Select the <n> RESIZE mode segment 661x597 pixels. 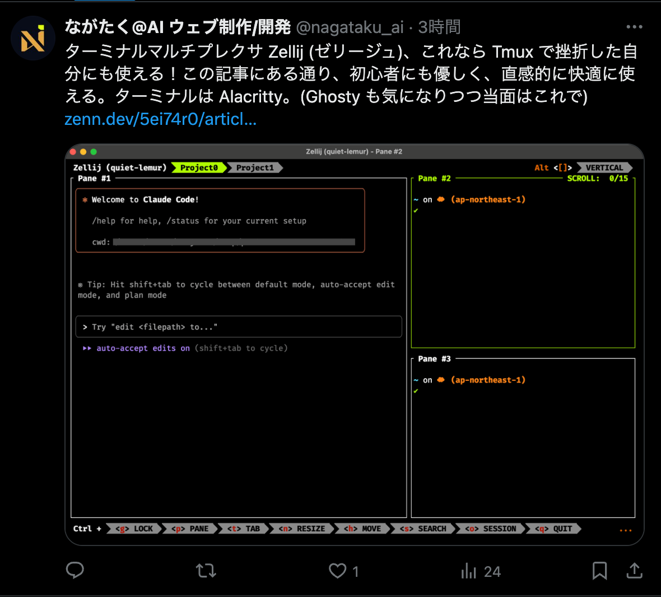point(302,529)
